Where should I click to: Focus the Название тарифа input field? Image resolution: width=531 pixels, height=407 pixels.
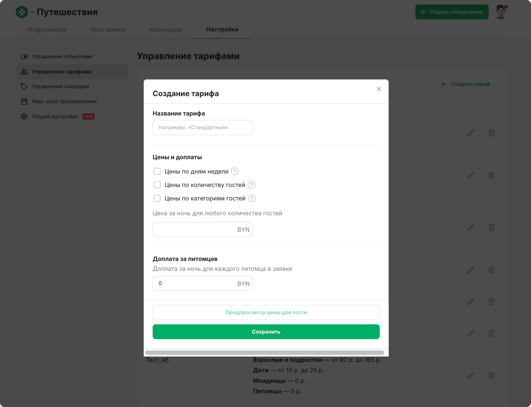[202, 128]
